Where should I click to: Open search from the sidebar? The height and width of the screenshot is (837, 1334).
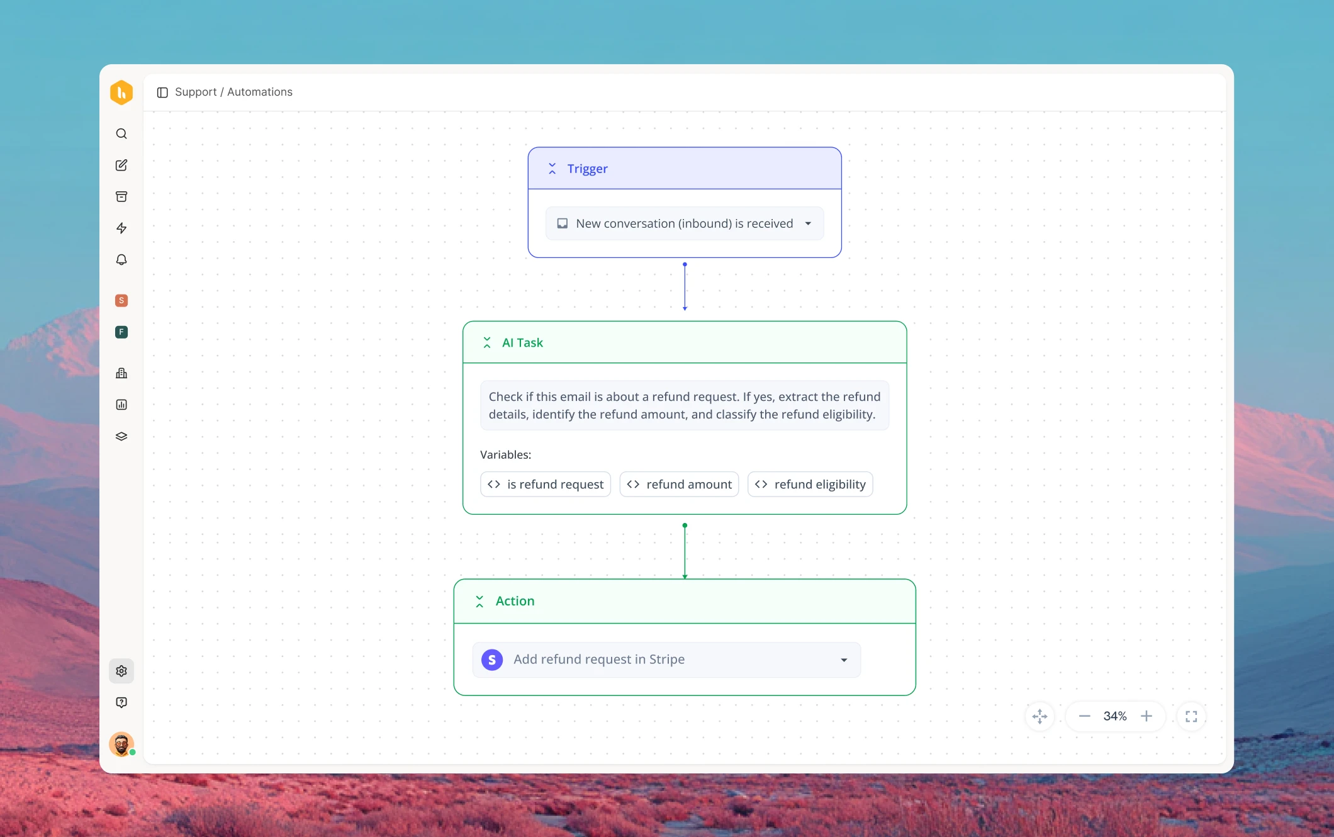coord(121,134)
